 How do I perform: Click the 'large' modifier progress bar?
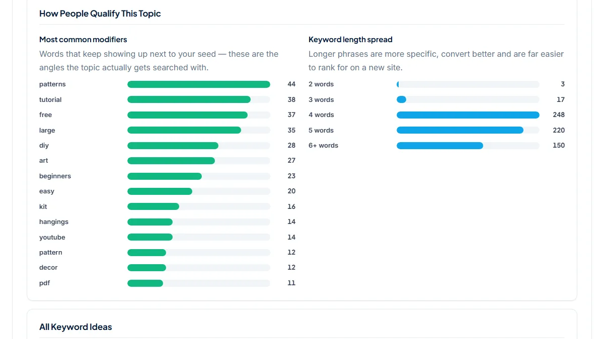[x=199, y=130]
